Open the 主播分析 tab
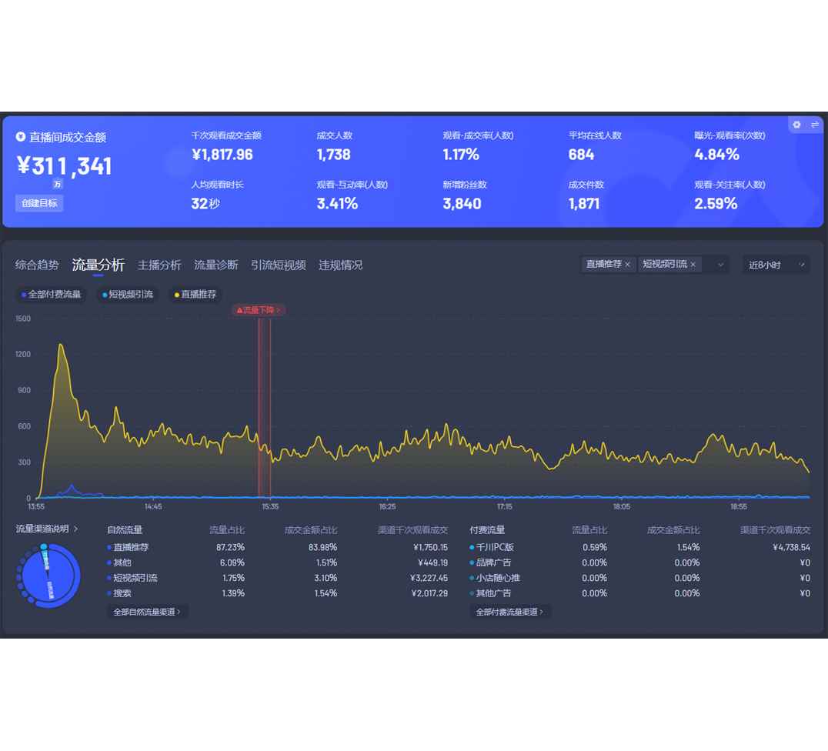 point(159,265)
